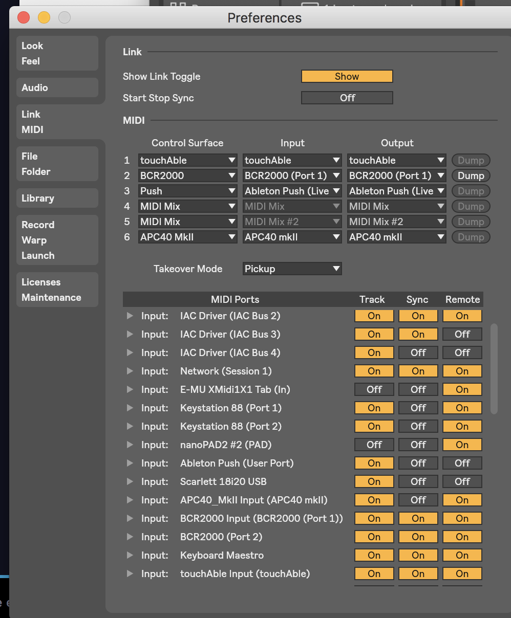
Task: Change the BCR2000 (Port 1) Input dropdown
Action: click(292, 175)
